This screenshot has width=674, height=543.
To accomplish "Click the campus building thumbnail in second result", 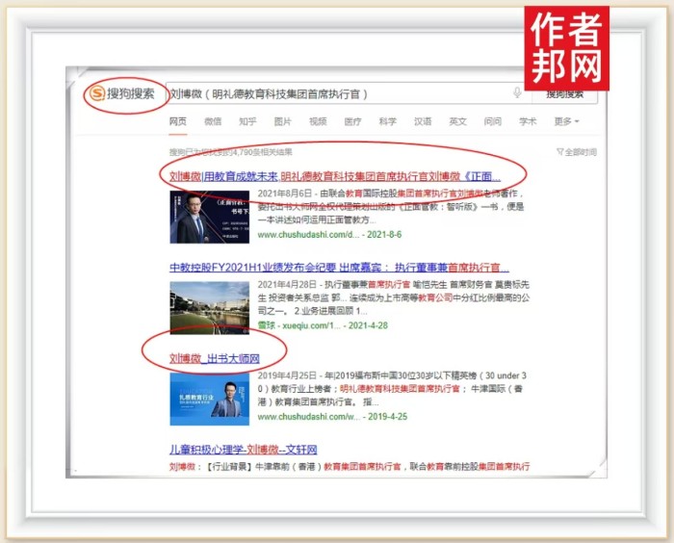I will (x=209, y=307).
